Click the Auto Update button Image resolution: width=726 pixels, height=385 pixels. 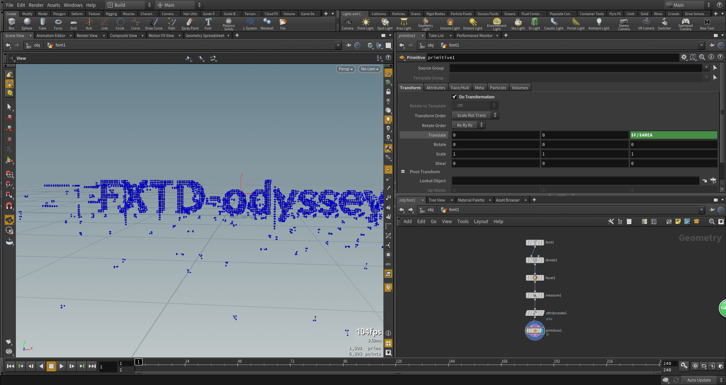(x=699, y=380)
